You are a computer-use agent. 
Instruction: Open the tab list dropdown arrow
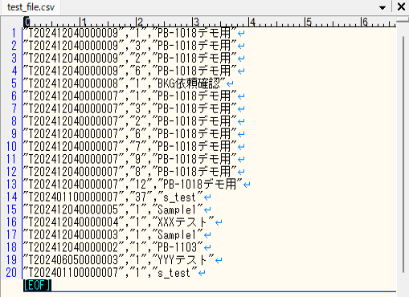pyautogui.click(x=382, y=8)
